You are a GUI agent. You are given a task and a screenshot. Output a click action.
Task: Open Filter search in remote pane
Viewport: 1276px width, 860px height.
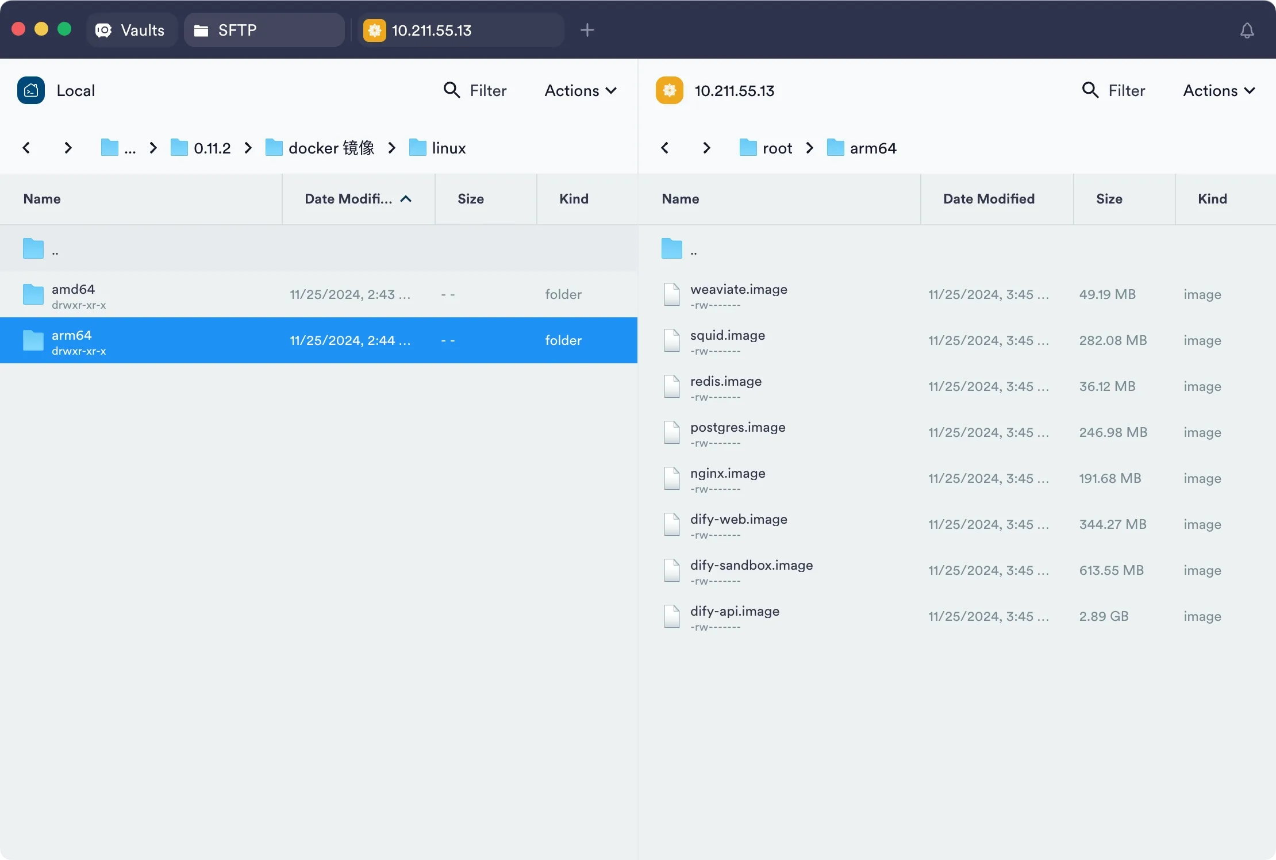coord(1113,90)
